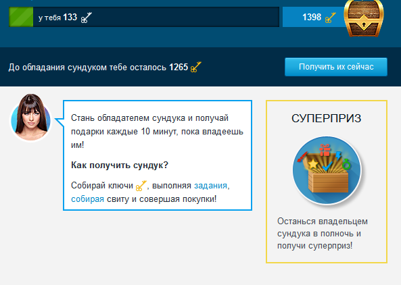Click the treasure chest icon
Image resolution: width=401 pixels, height=285 pixels.
[x=364, y=18]
